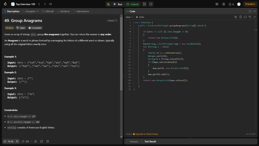Open the notes icon in top bar
259x146 pixels.
(151, 4)
